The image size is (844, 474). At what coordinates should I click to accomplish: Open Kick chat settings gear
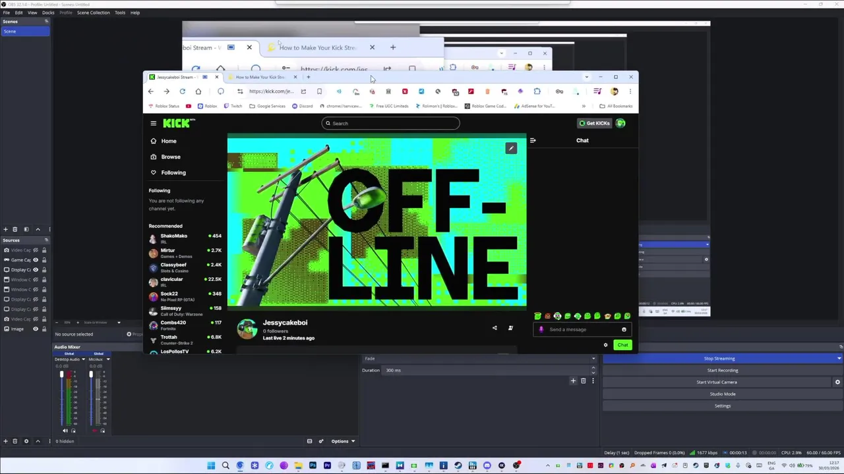(x=605, y=345)
